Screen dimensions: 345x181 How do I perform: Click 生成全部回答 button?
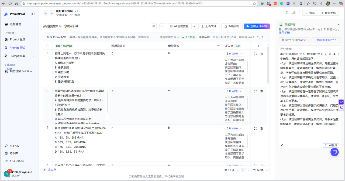click(257, 26)
